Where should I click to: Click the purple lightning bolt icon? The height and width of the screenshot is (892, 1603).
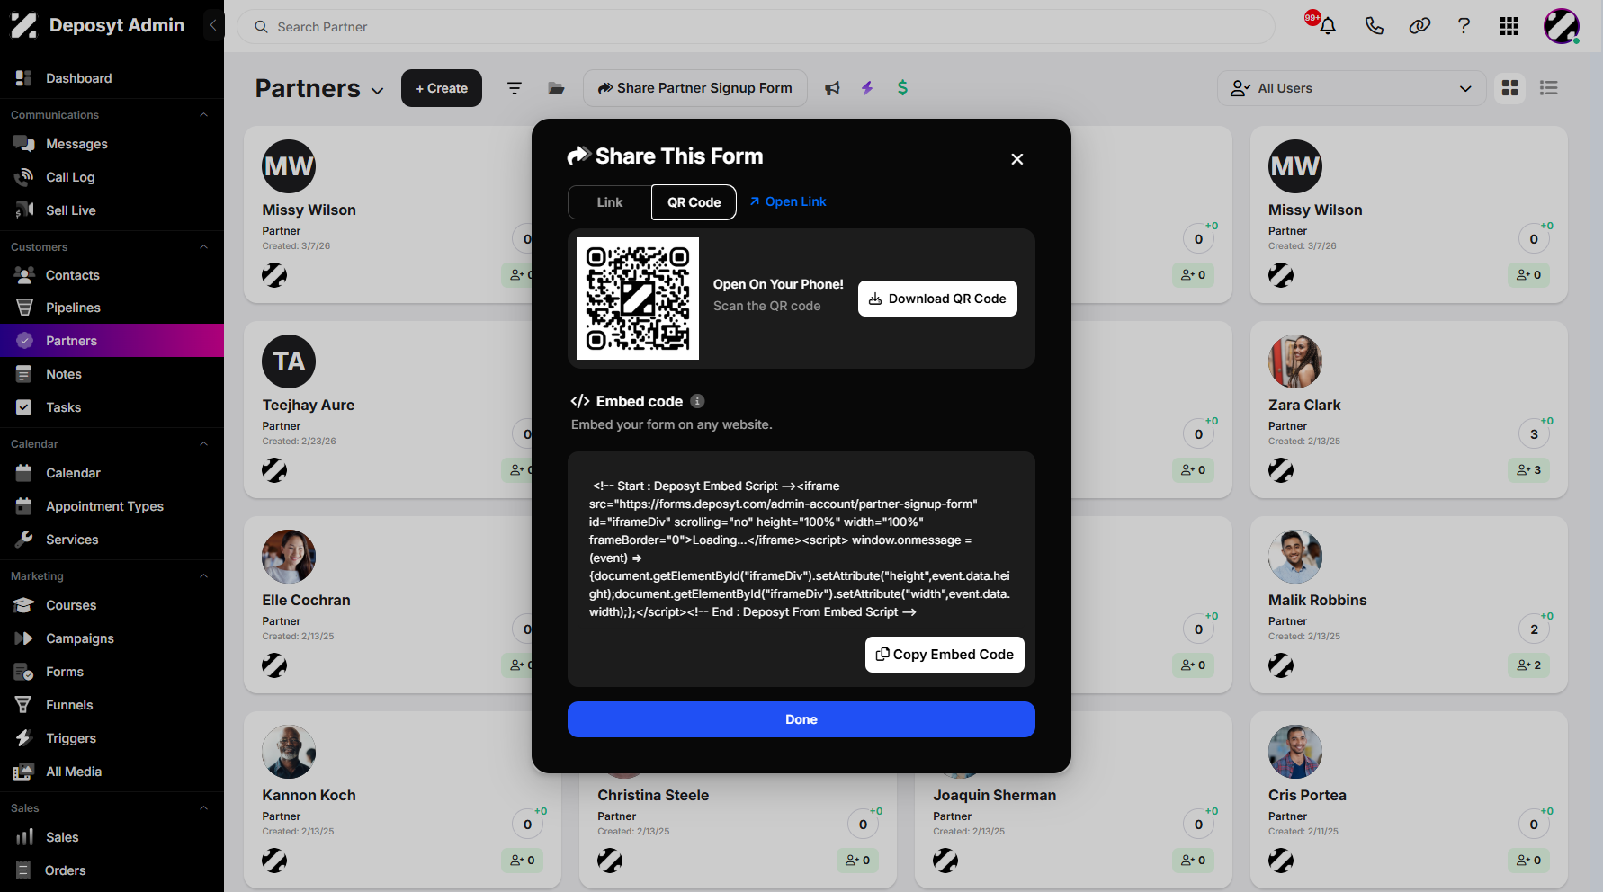867,88
